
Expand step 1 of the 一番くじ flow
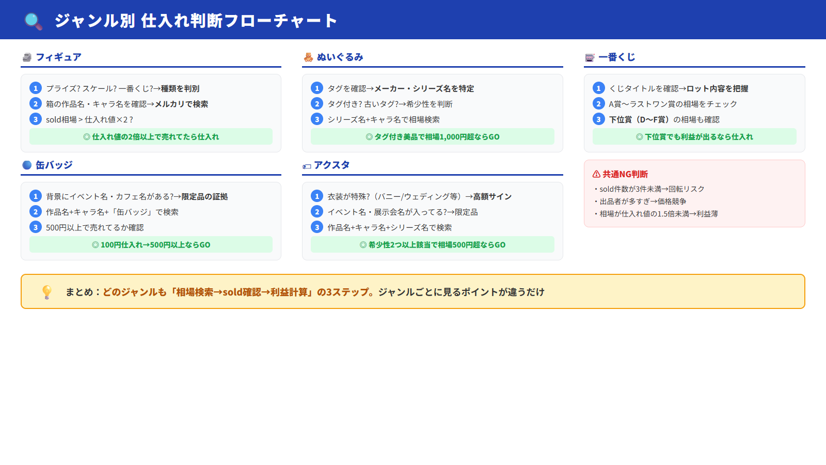(x=599, y=88)
